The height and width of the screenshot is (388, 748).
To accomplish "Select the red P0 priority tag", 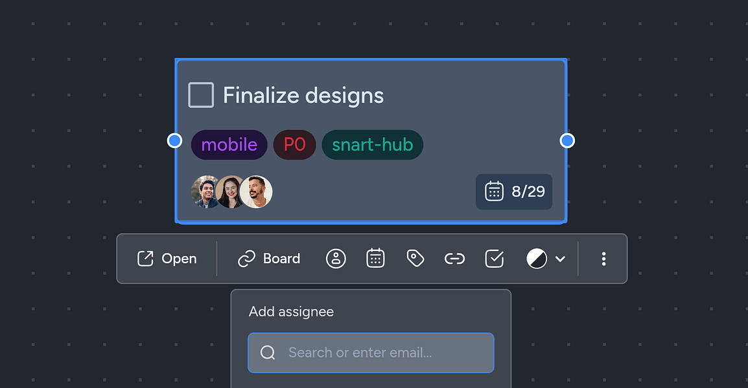I will pos(294,145).
